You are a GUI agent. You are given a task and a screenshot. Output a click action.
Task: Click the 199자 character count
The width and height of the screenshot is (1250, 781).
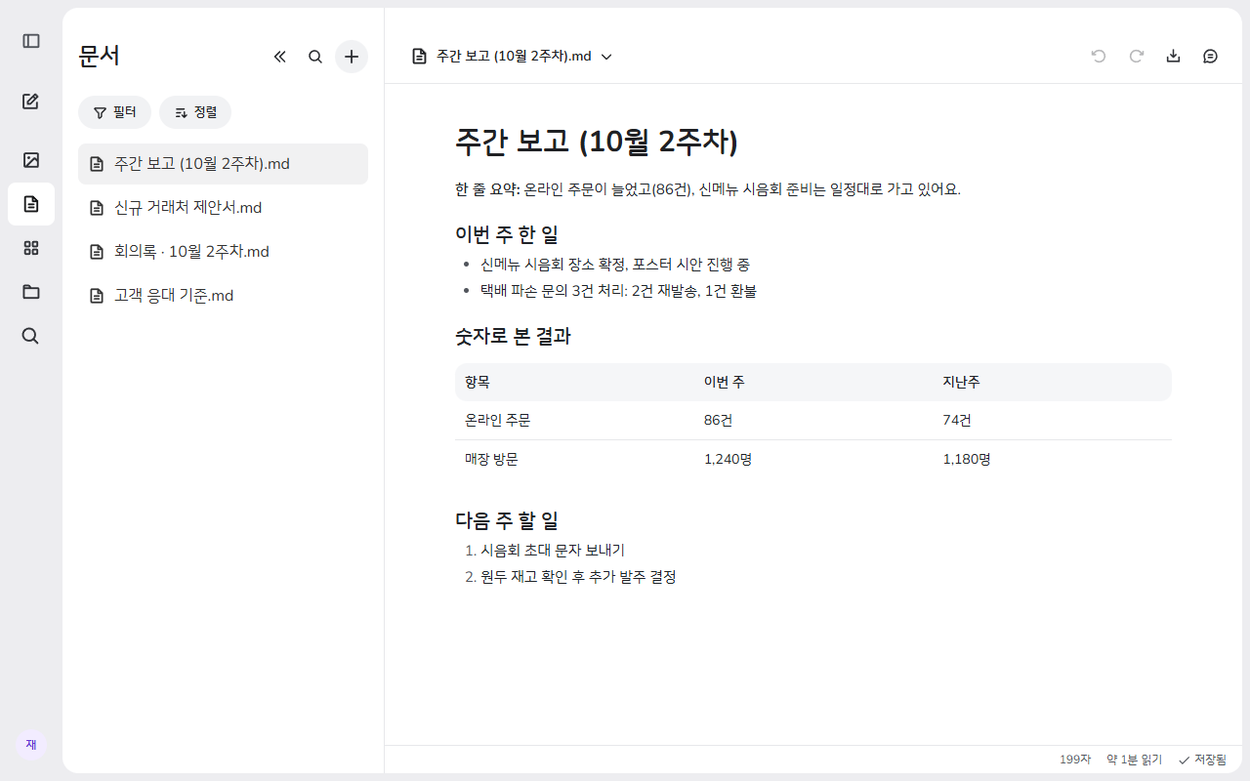pos(1075,760)
